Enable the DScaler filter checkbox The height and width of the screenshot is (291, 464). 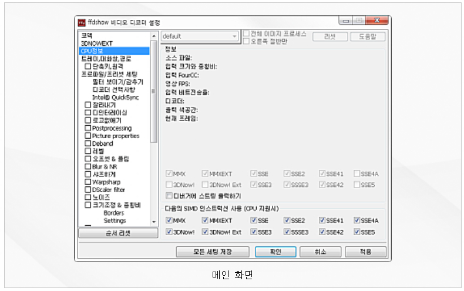pyautogui.click(x=88, y=189)
